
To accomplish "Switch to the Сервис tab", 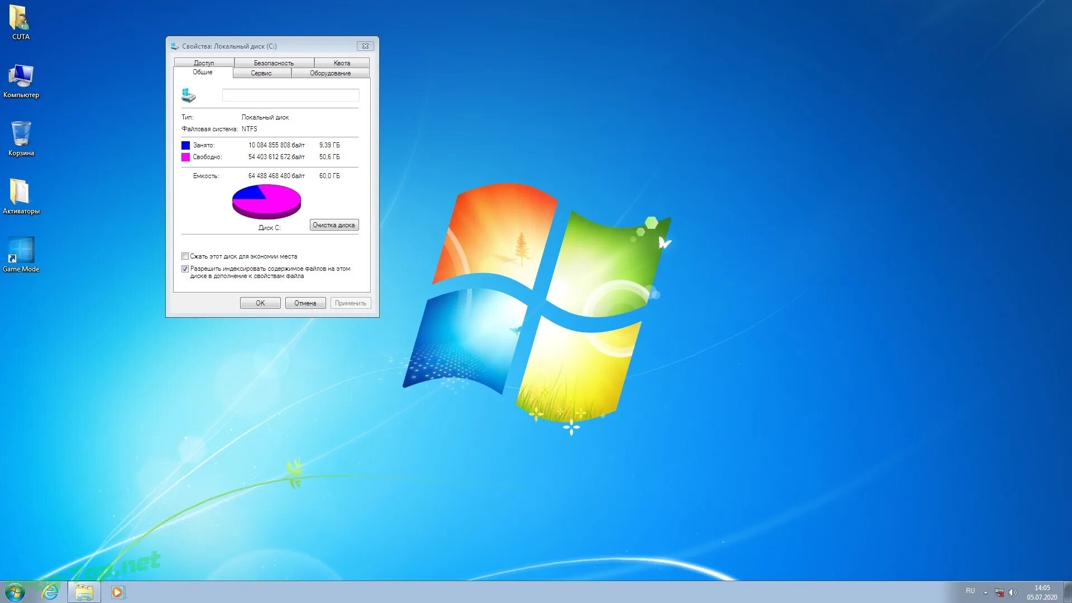I will (x=261, y=73).
